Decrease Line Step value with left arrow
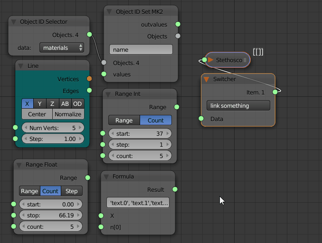This screenshot has height=243, width=322. 26,139
